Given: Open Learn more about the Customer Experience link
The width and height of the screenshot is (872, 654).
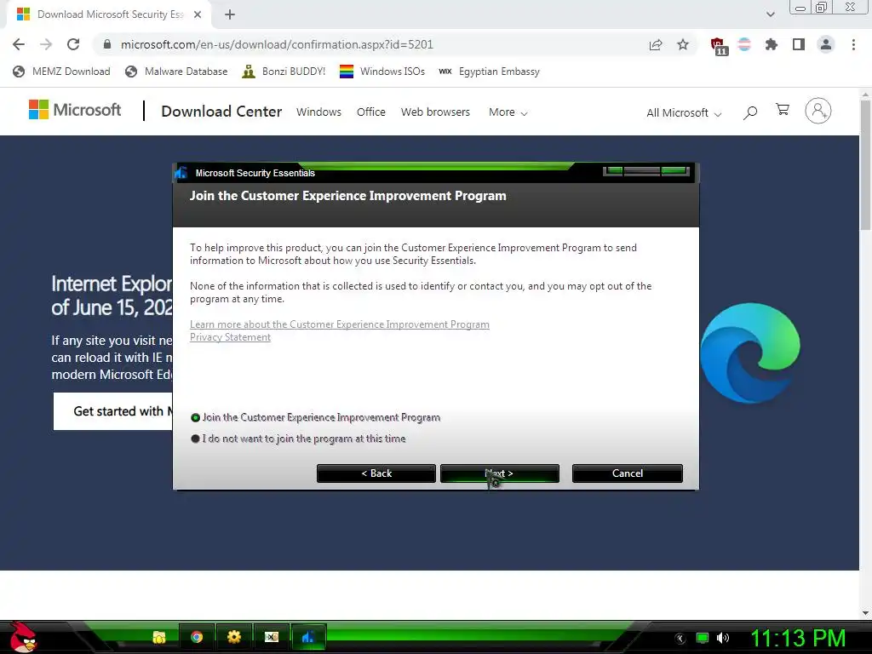Looking at the screenshot, I should click(339, 324).
